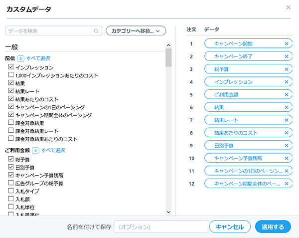Delete ご利用金額 chip via X icon
The height and width of the screenshot is (238, 299).
tap(286, 94)
